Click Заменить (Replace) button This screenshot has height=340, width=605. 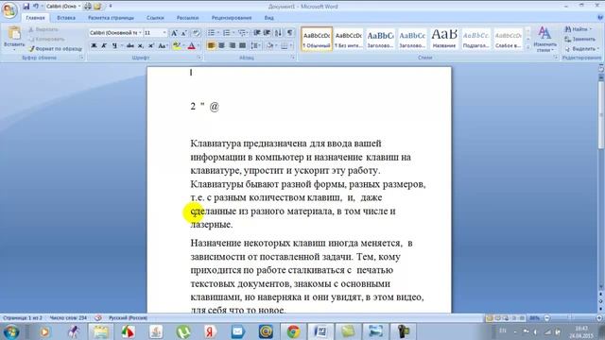tap(579, 40)
